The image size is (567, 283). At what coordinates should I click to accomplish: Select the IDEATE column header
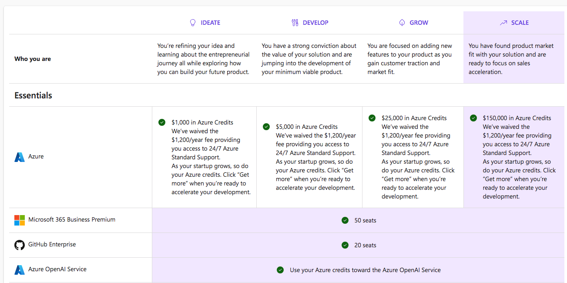click(205, 23)
